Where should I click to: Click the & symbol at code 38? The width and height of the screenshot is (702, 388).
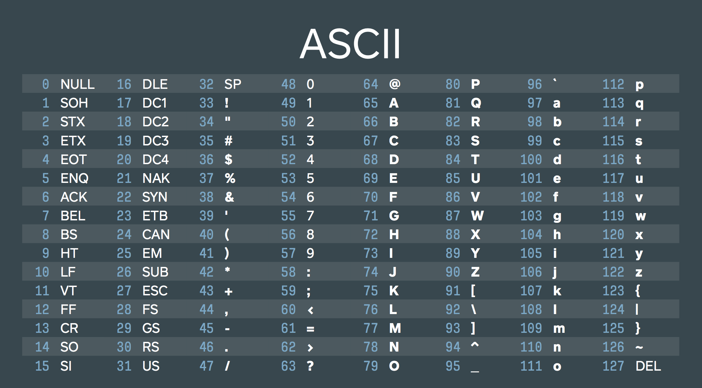pyautogui.click(x=229, y=197)
